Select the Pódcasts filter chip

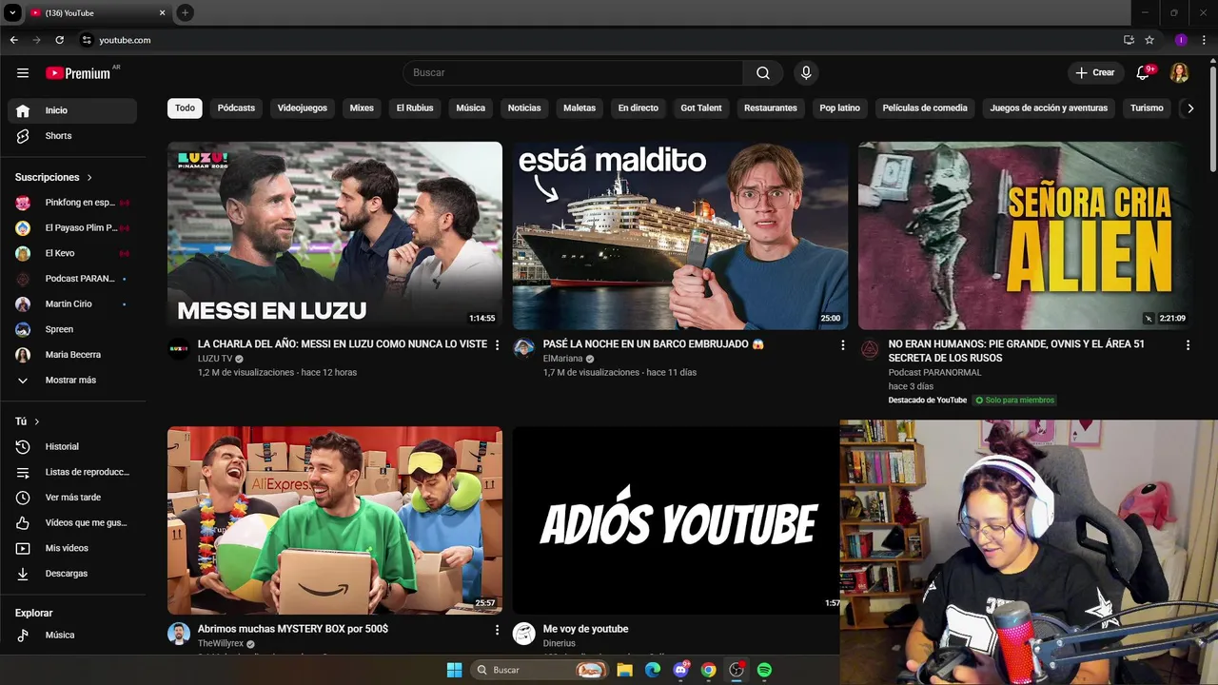(236, 108)
